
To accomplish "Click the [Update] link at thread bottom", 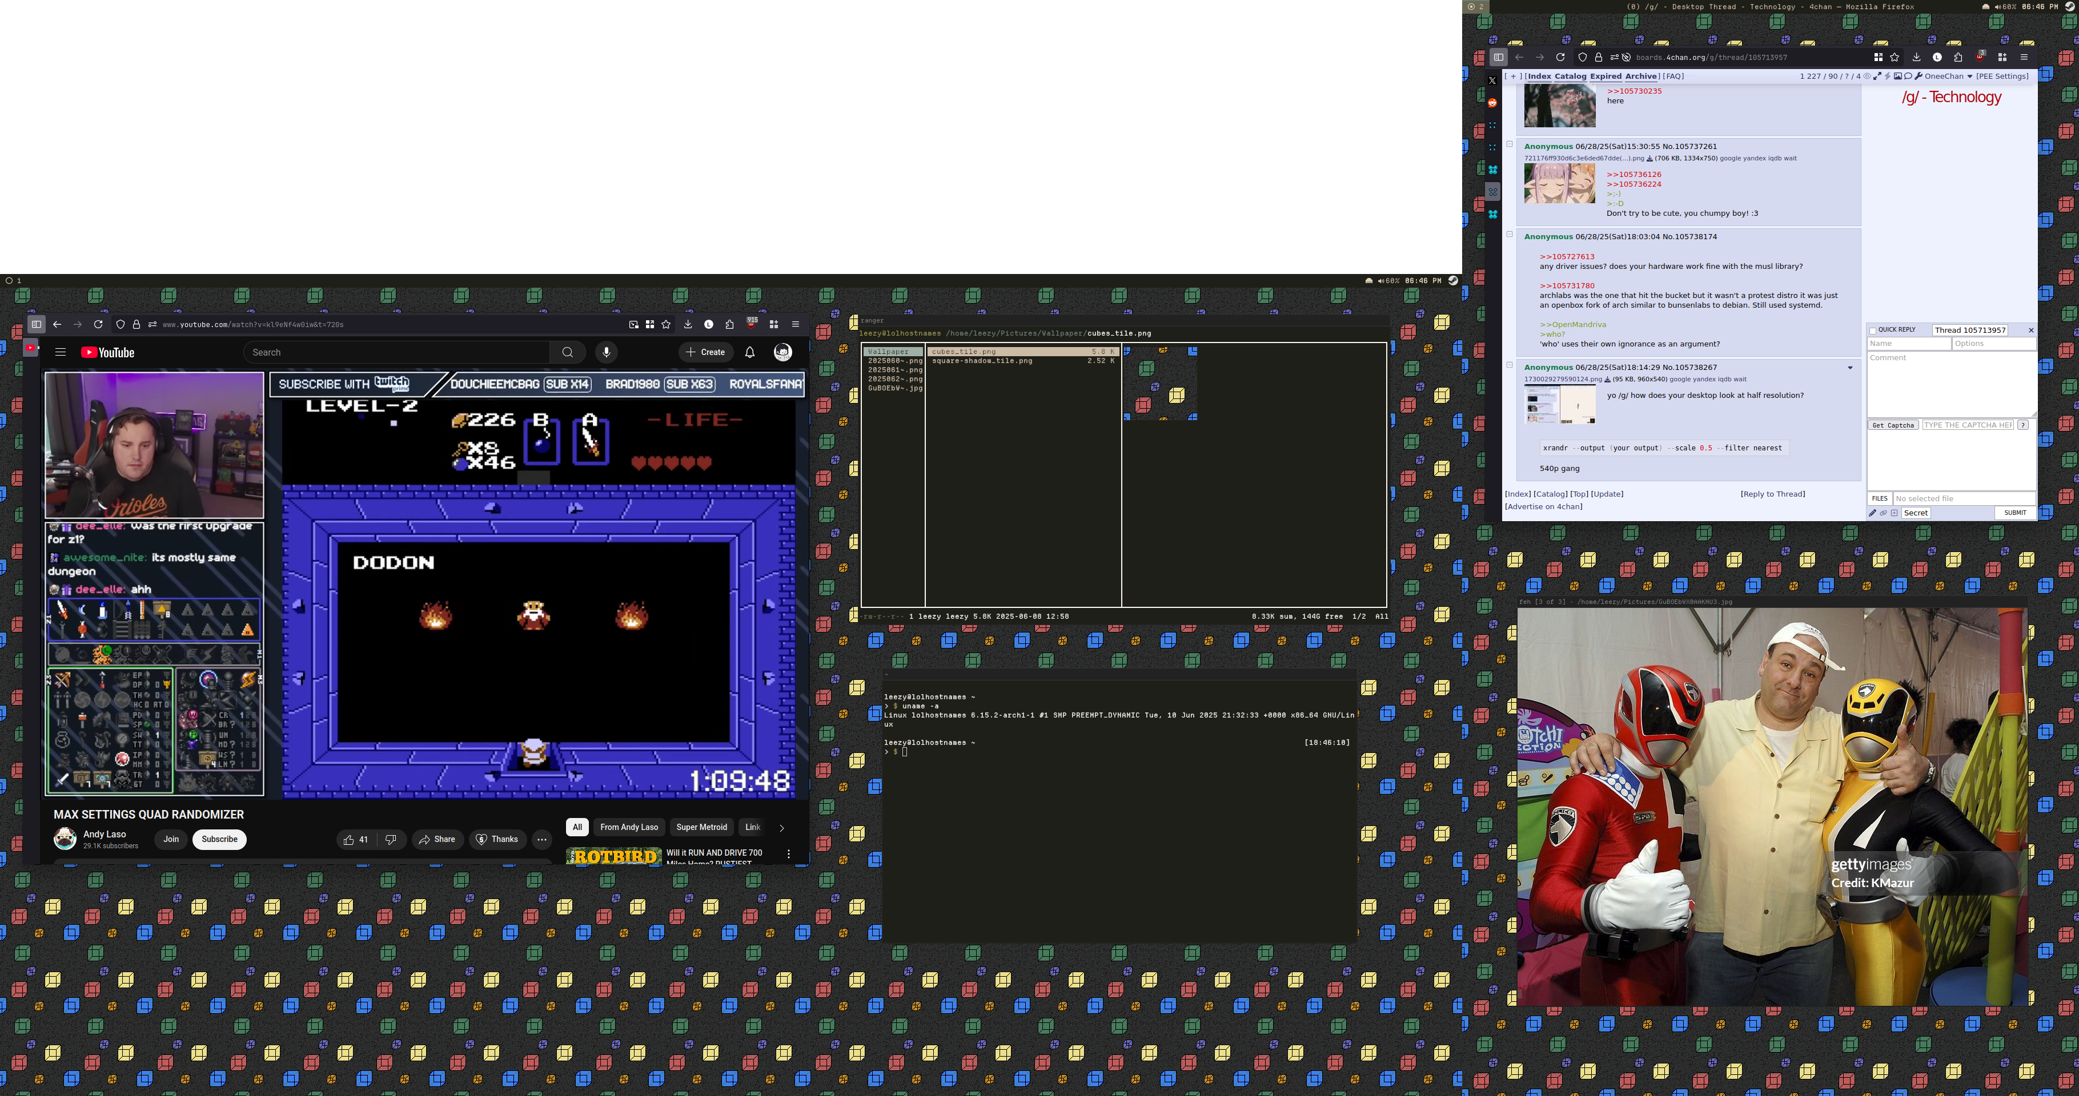I will tap(1607, 494).
